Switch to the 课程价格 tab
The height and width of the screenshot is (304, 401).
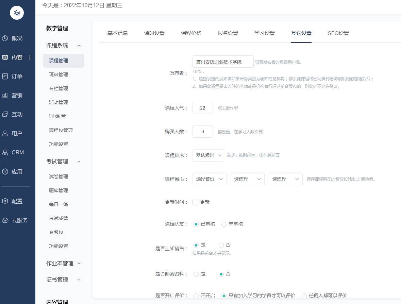coord(191,33)
